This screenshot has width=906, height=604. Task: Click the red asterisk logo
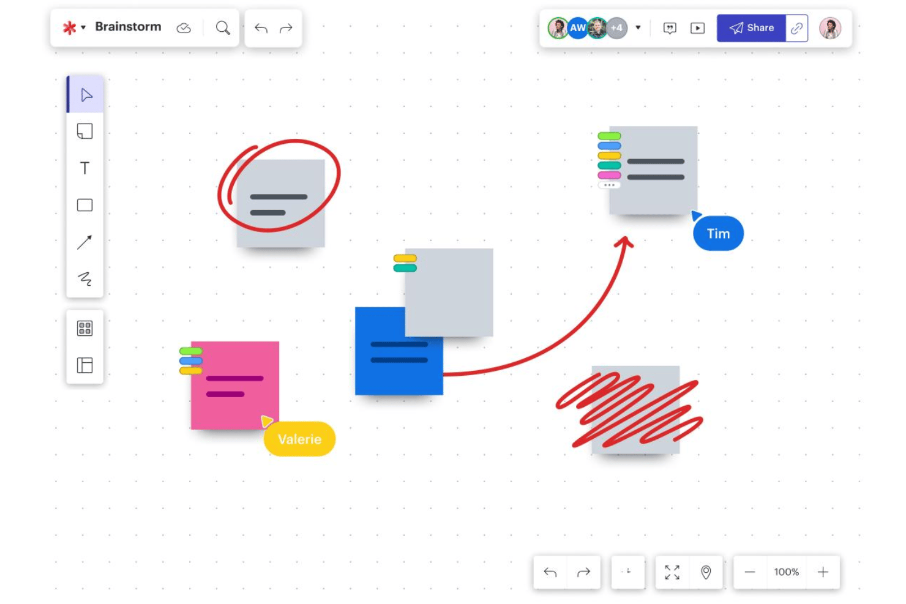69,28
